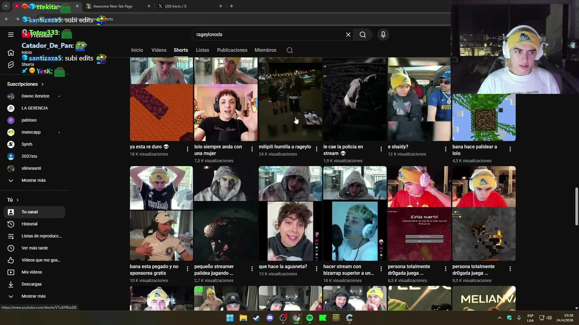Open a new browser tab with the plus button
579x325 pixels.
click(x=232, y=6)
